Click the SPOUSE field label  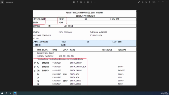coord(36,26)
